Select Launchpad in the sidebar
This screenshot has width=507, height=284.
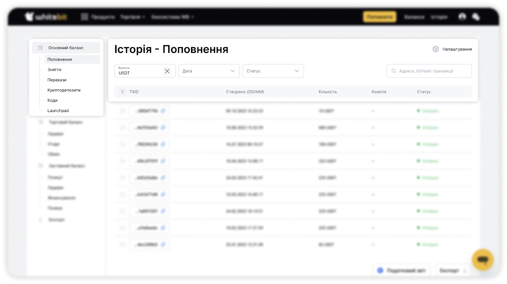tap(58, 110)
